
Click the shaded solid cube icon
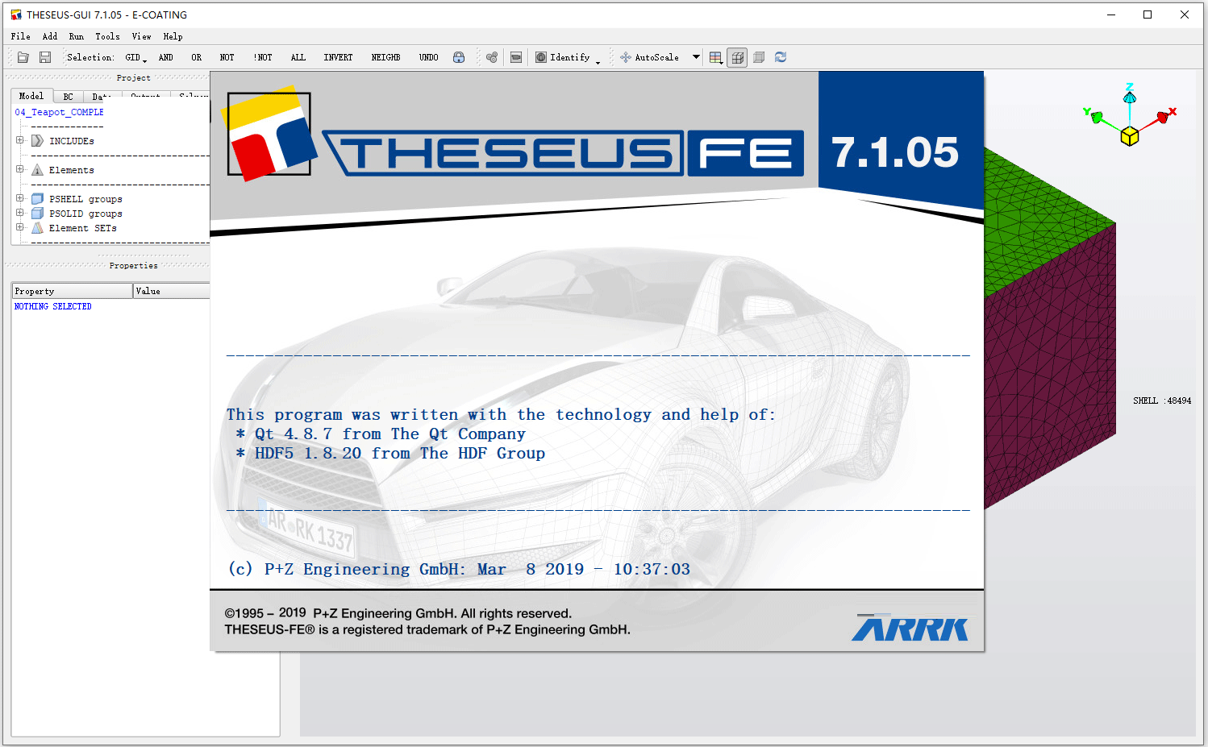tap(759, 57)
